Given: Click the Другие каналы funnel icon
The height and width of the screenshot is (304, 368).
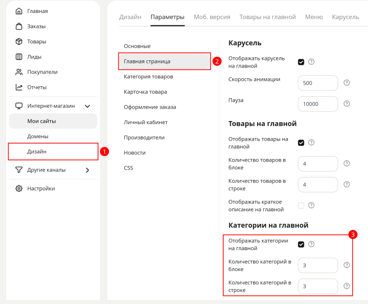Looking at the screenshot, I should [x=19, y=170].
